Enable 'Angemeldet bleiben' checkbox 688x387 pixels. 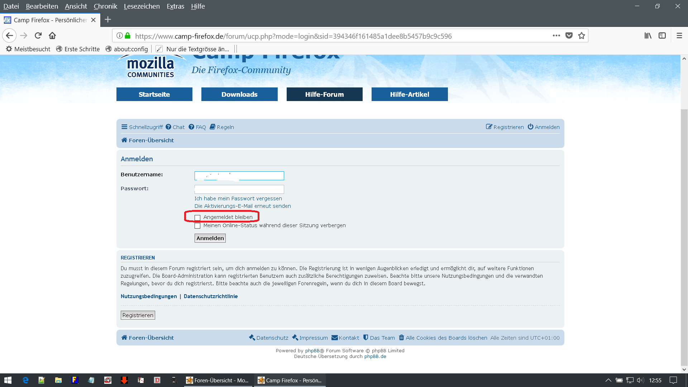[197, 218]
